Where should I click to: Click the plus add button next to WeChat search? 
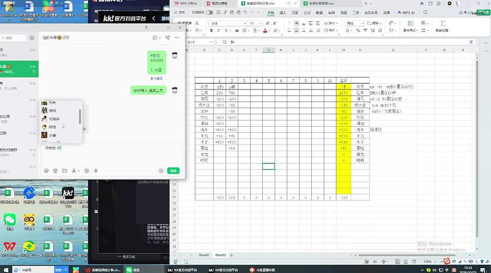(x=32, y=38)
